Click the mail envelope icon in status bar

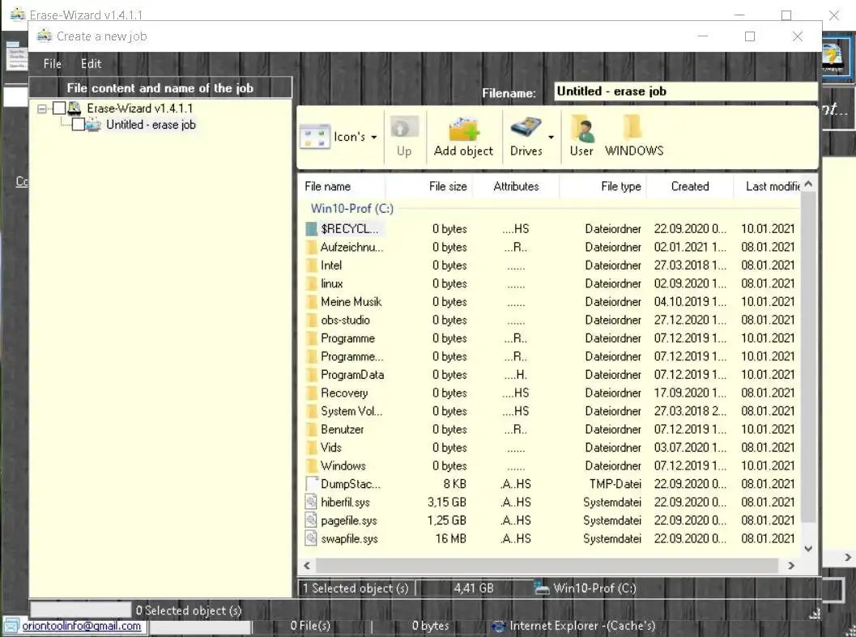tap(11, 626)
